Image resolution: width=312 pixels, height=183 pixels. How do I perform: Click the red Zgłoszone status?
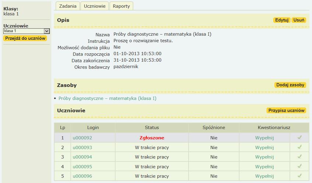tap(152, 138)
